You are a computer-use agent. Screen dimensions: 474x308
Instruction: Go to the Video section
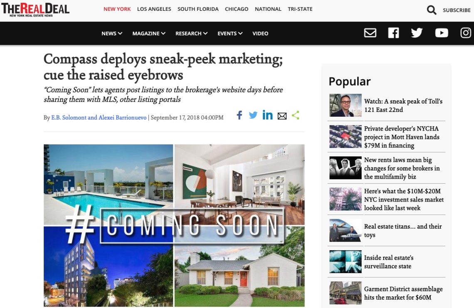point(260,33)
